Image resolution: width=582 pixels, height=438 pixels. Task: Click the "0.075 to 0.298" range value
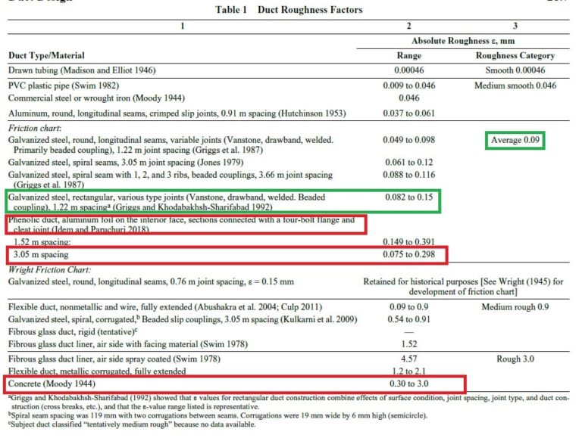click(x=409, y=255)
